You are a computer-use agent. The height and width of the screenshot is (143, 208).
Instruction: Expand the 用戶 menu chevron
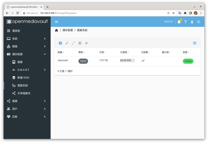pyautogui.click(x=45, y=109)
